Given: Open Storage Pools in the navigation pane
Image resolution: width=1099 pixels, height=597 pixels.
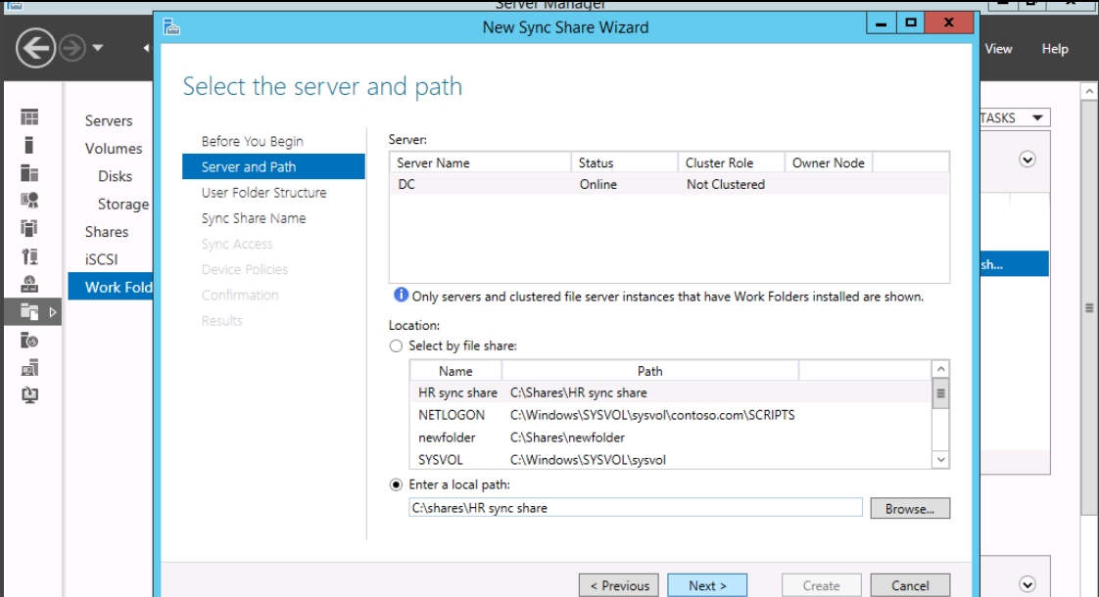Looking at the screenshot, I should (123, 204).
